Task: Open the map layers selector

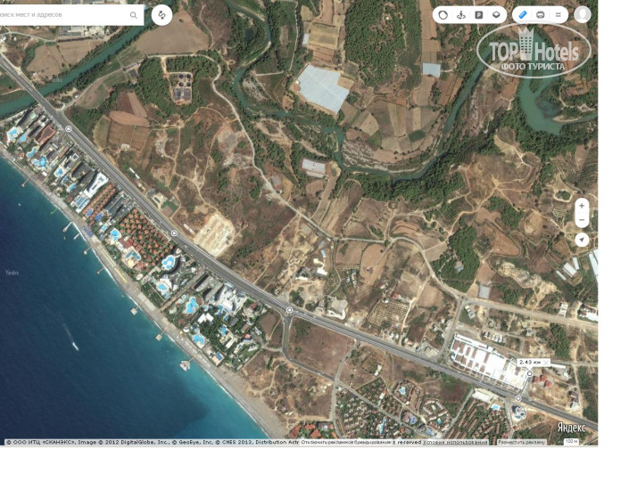Action: [x=497, y=14]
